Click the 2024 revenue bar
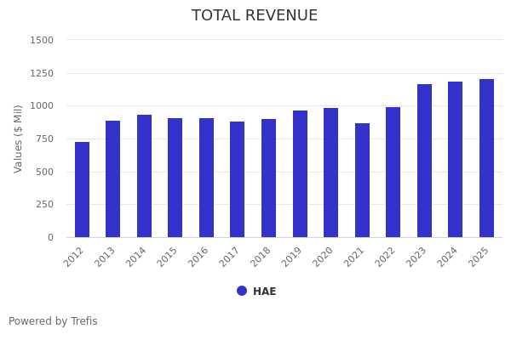This screenshot has height=340, width=511. (455, 160)
